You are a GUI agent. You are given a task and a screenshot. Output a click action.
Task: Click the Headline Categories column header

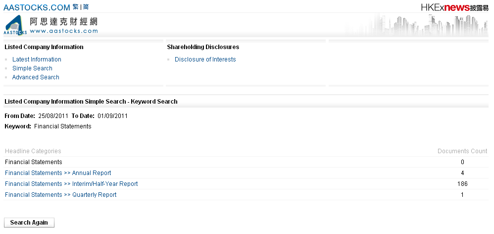tap(33, 151)
